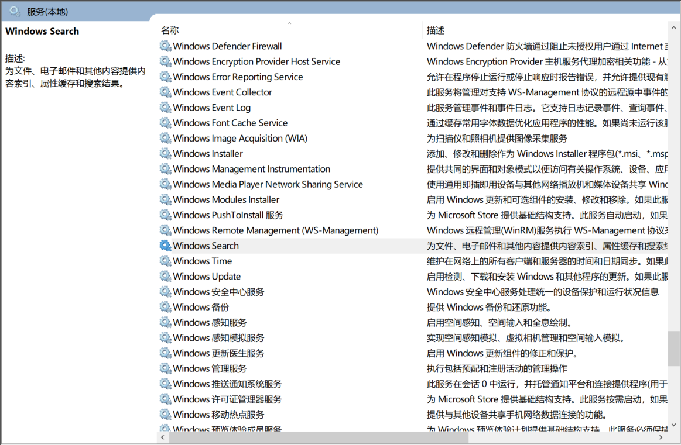This screenshot has width=681, height=445.
Task: Select Windows Error Reporting Service name
Action: (238, 77)
